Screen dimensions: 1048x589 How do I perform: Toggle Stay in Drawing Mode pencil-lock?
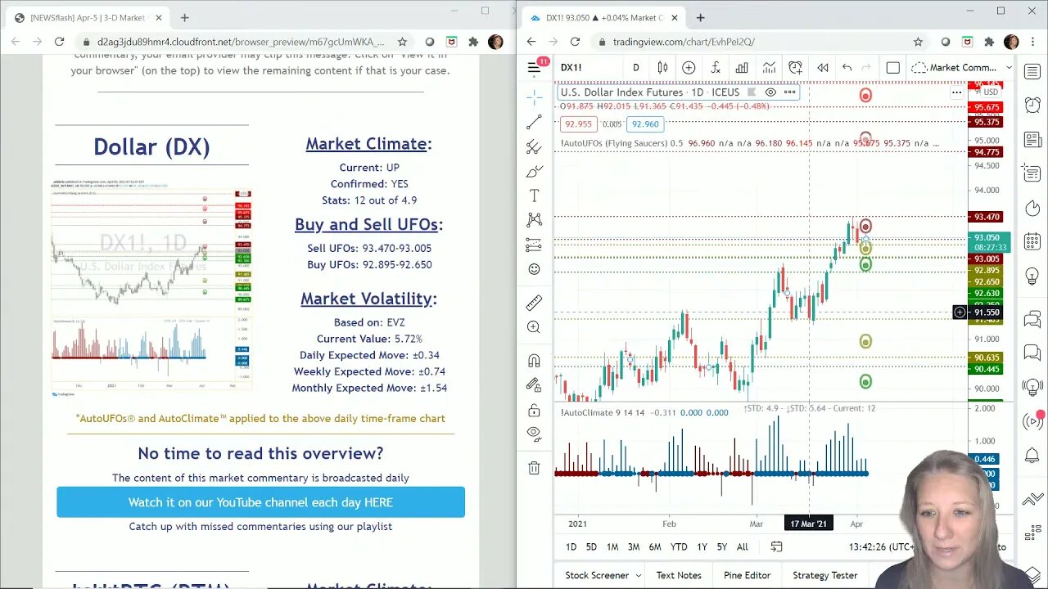(534, 385)
